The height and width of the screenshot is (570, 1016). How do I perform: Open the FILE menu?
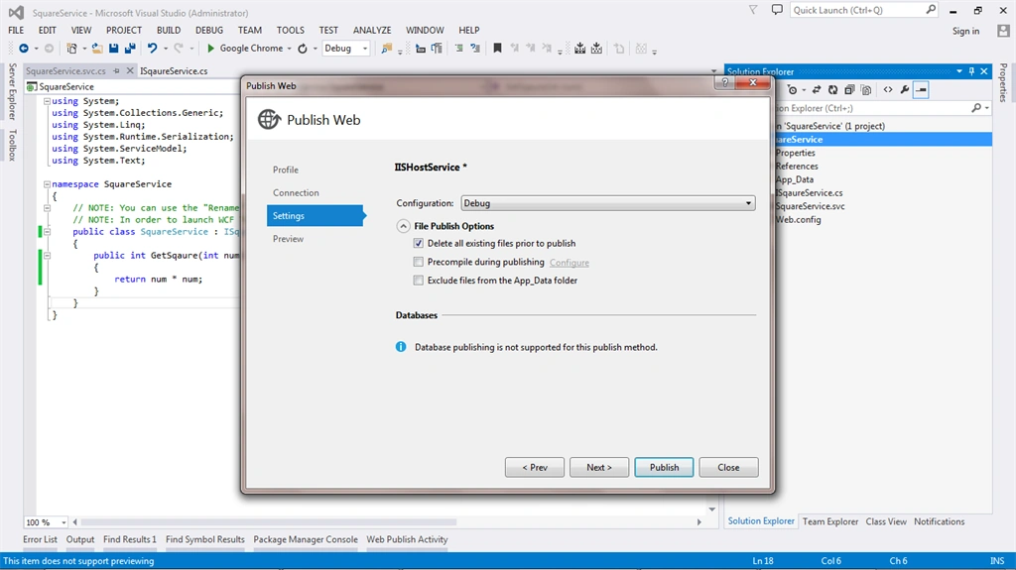tap(16, 30)
